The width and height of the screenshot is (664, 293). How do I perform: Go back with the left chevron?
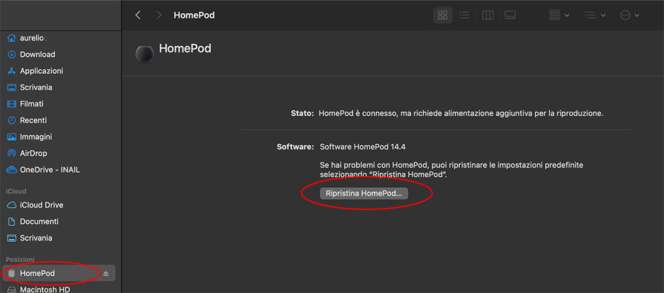(x=138, y=15)
